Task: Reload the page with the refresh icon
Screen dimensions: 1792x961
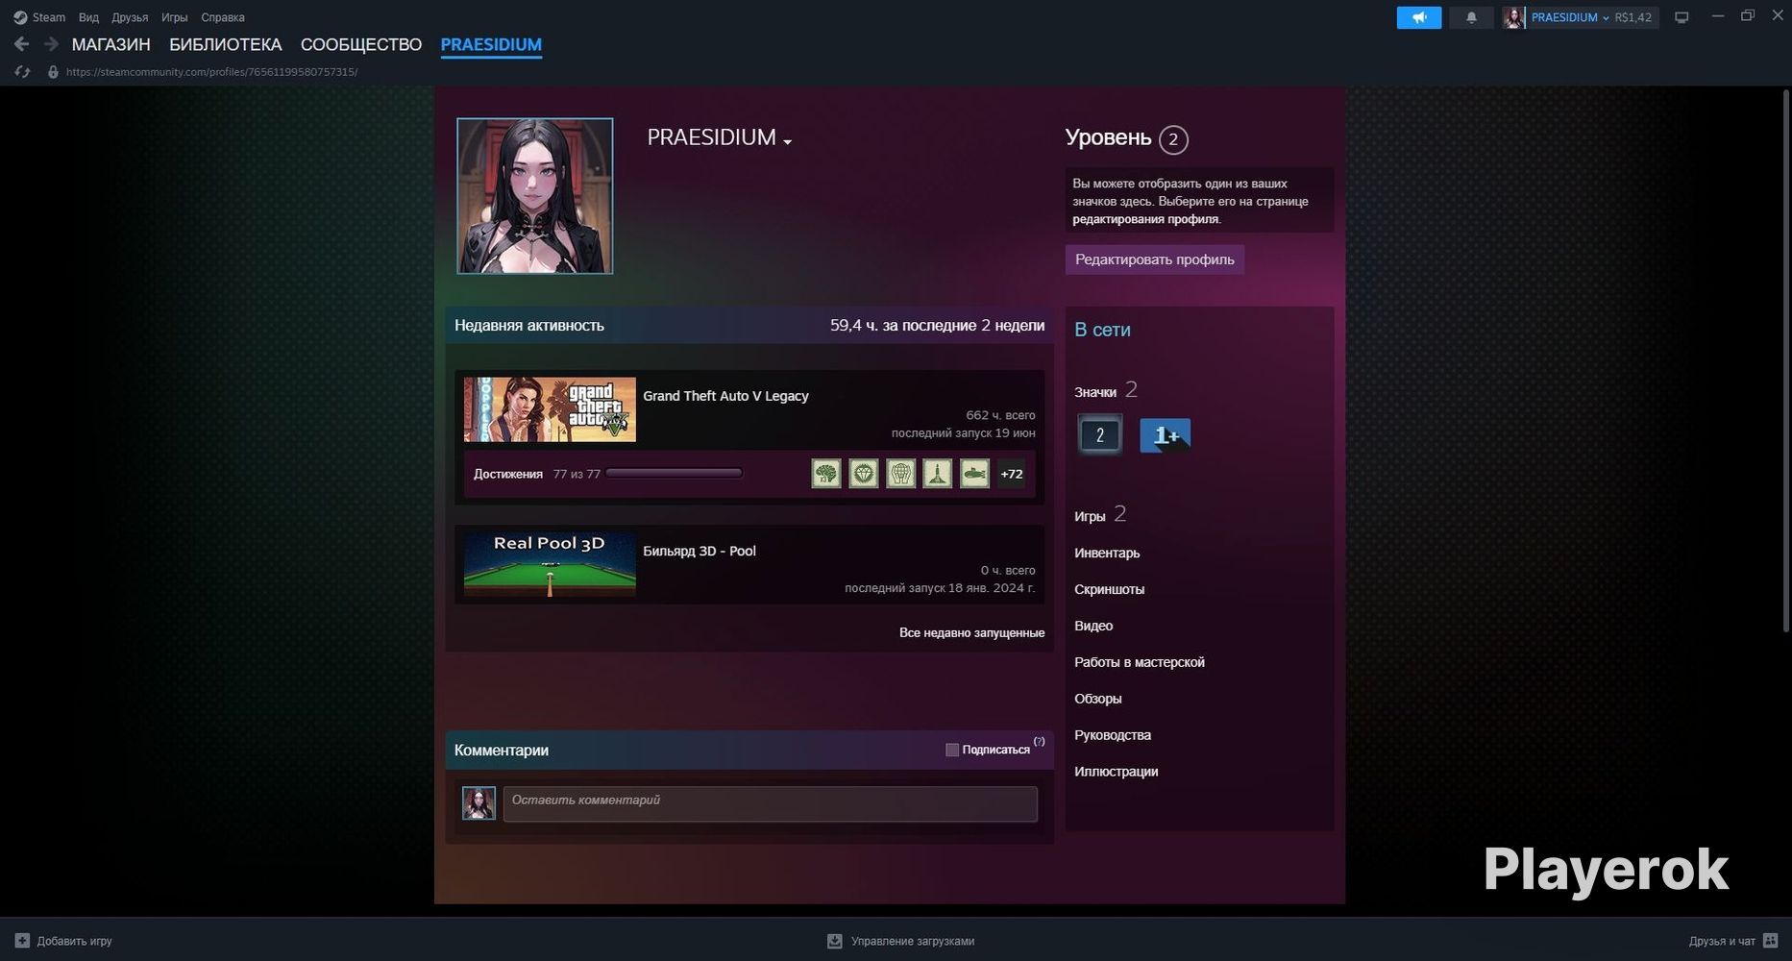Action: 22,72
